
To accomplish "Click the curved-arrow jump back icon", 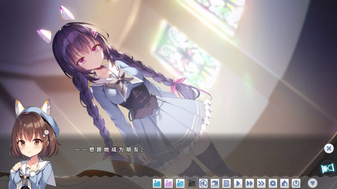I will pyautogui.click(x=215, y=183).
